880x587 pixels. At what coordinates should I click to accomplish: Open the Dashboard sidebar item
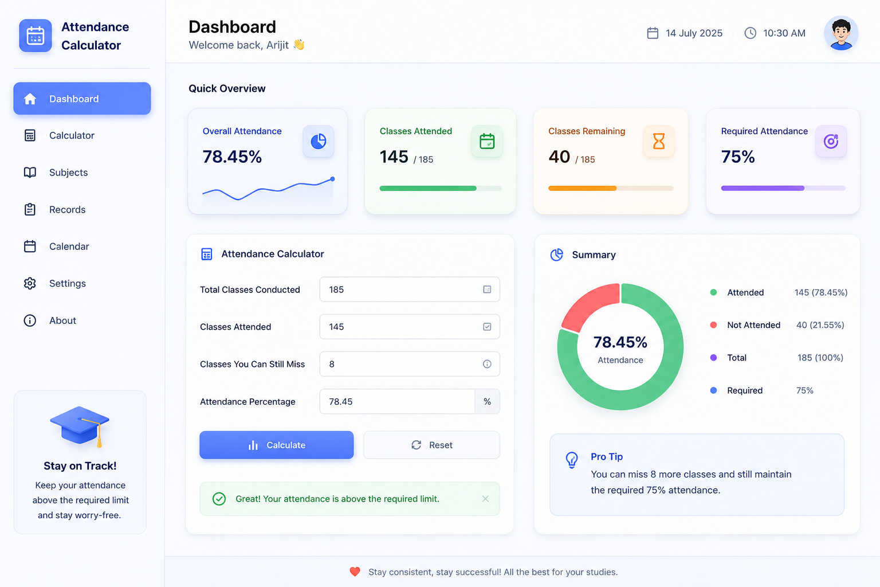[x=82, y=99]
